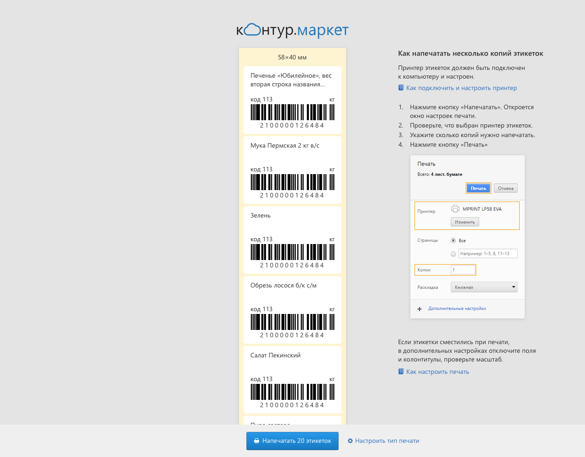Image resolution: width=585 pixels, height=457 pixels.
Task: Expand 'Дополнительные настройки' section
Action: point(457,308)
